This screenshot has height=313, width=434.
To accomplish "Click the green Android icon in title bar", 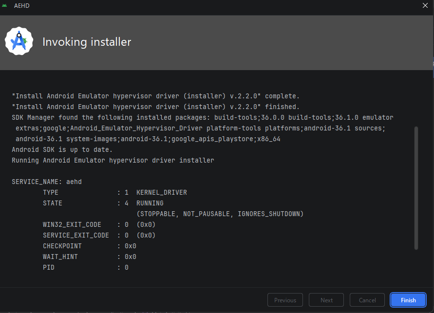I will (x=5, y=5).
